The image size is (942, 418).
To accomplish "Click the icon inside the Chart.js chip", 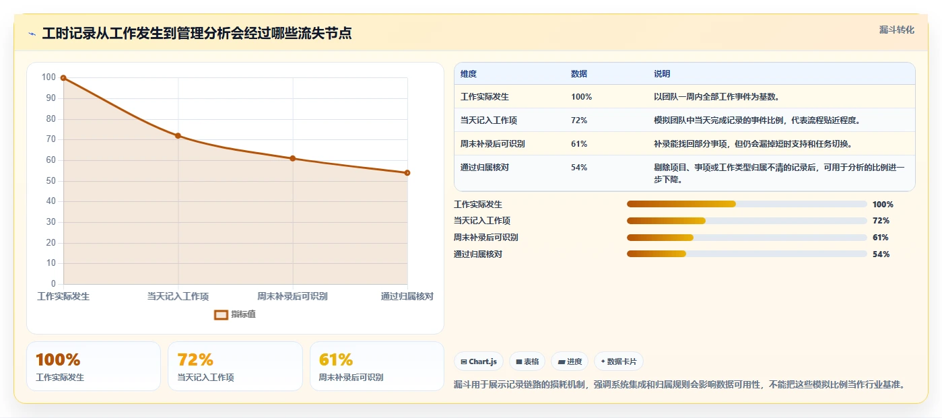I will (x=464, y=361).
